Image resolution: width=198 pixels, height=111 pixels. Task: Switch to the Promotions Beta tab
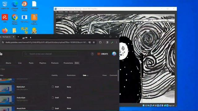tap(71, 63)
